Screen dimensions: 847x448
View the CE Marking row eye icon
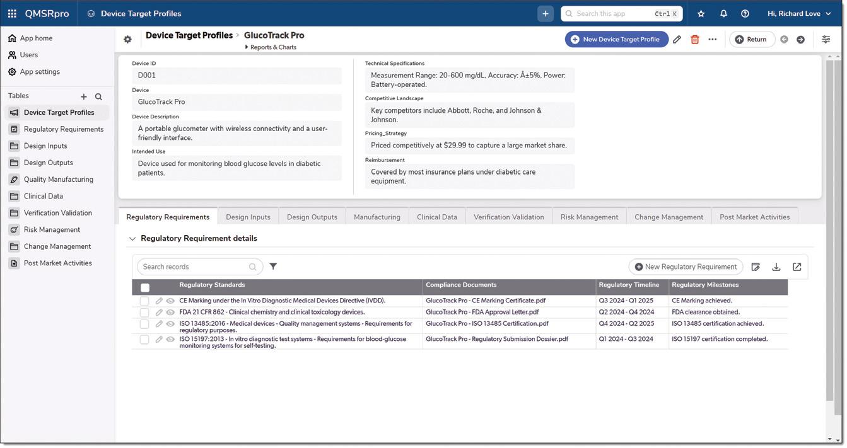point(170,301)
